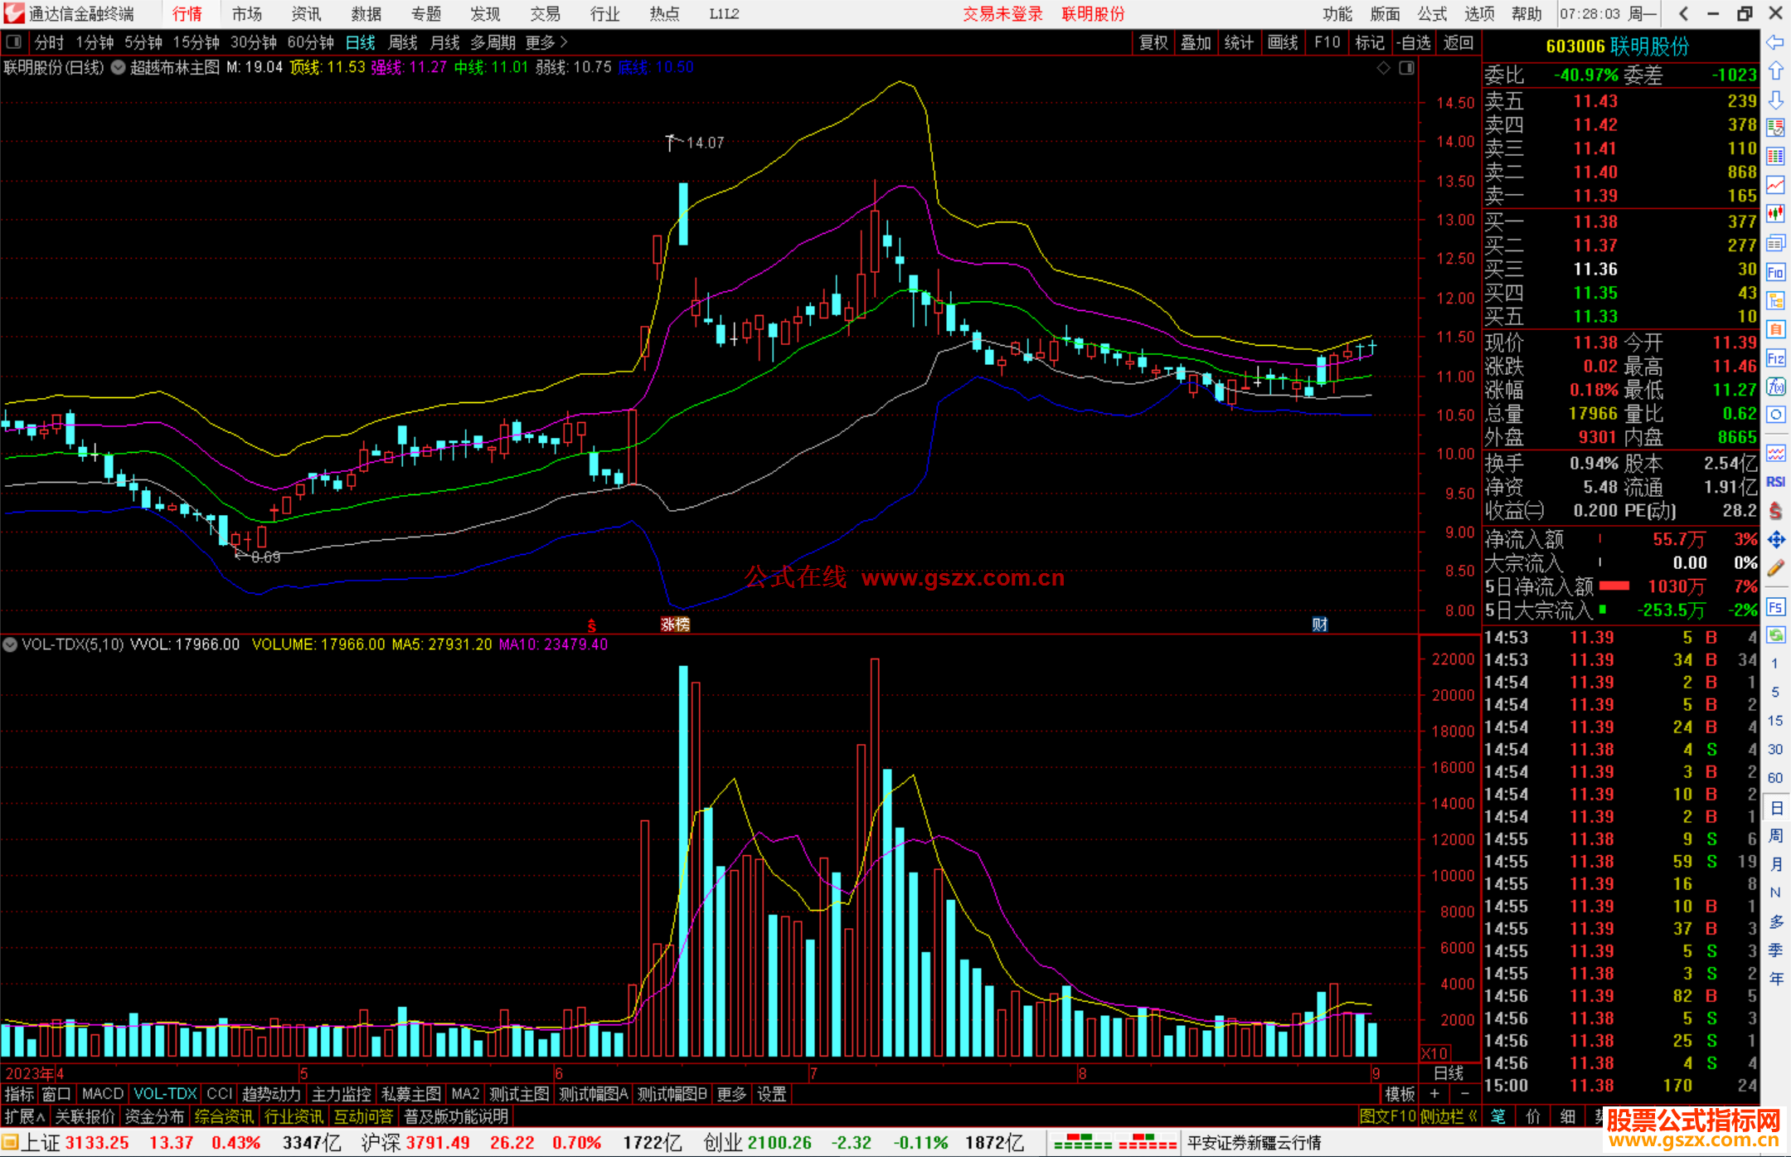Click the 交易未登录 link
1791x1157 pixels.
(x=1002, y=14)
